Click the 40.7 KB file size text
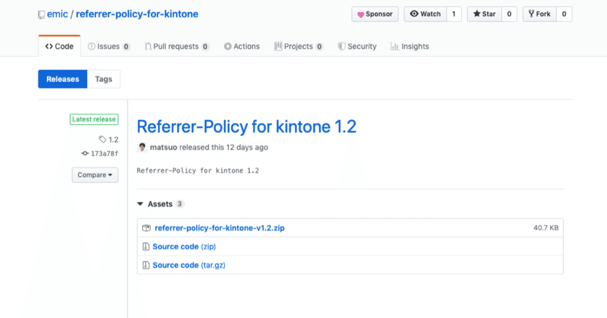 546,228
